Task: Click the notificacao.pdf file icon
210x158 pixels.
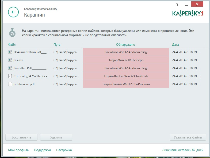Action: click(x=10, y=84)
